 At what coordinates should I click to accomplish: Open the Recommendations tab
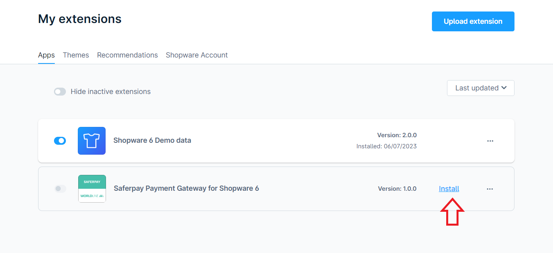pos(127,55)
